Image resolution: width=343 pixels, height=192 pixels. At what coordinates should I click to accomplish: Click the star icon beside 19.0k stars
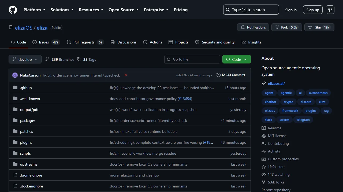point(264,167)
